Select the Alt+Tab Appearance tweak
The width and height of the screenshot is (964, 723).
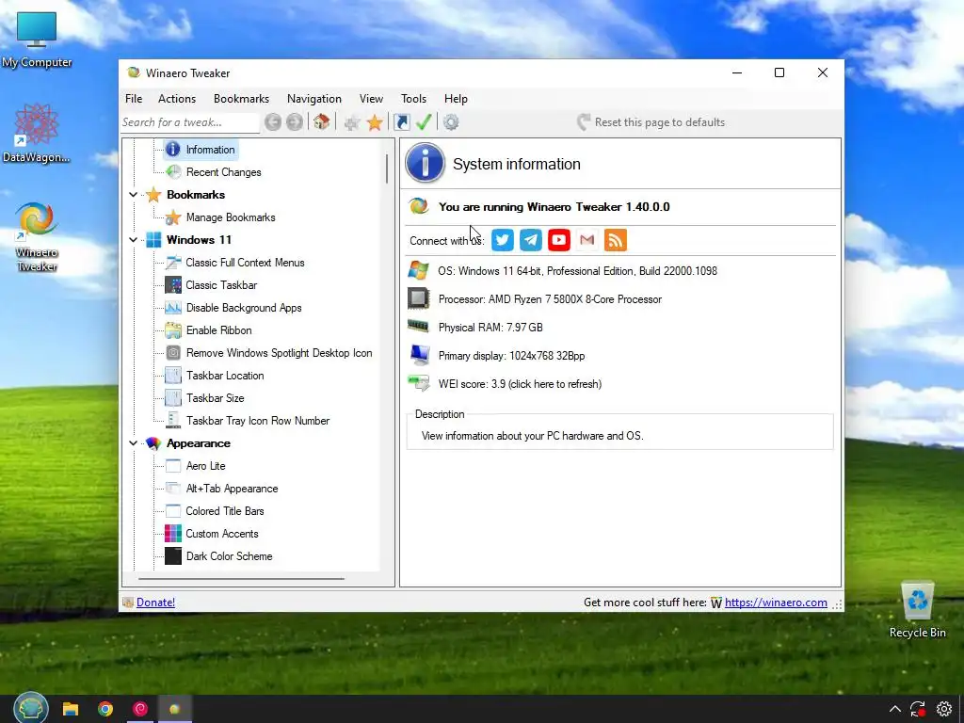point(232,489)
